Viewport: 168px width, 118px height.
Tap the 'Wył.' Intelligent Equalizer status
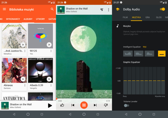point(145,47)
